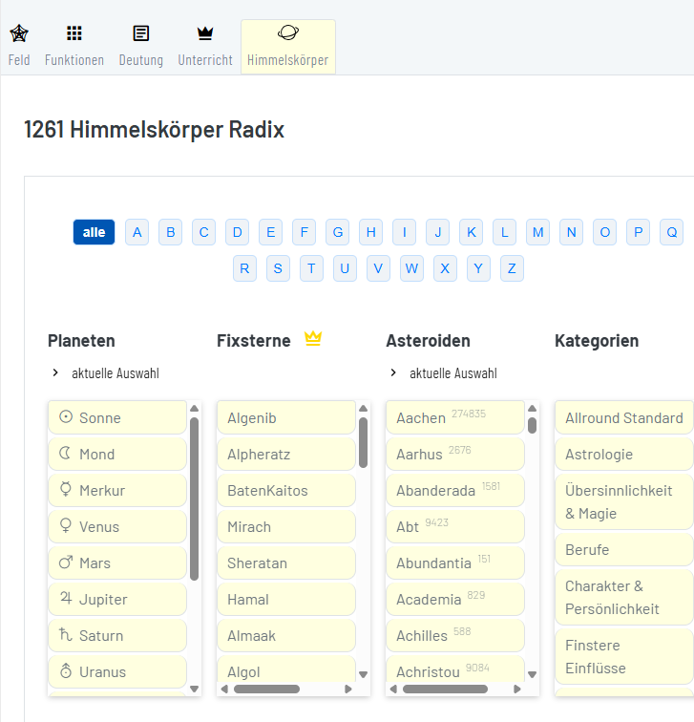
Task: Filter by letter H
Action: pyautogui.click(x=371, y=232)
